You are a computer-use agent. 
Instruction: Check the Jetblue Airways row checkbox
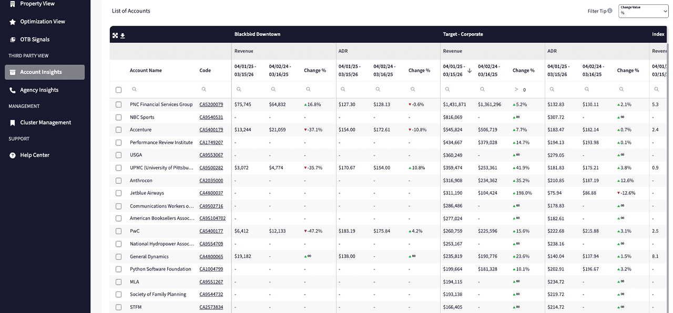[x=118, y=193]
